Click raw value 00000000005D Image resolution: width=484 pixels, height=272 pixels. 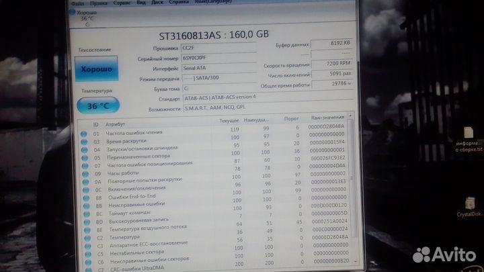click(329, 214)
